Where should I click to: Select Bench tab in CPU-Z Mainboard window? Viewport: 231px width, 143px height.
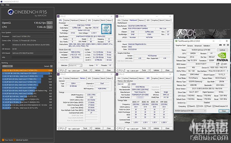(x=162, y=21)
